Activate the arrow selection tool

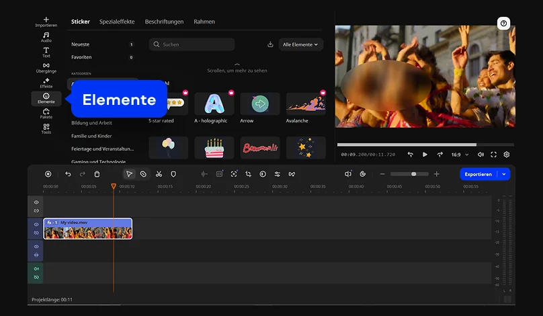[x=129, y=174]
